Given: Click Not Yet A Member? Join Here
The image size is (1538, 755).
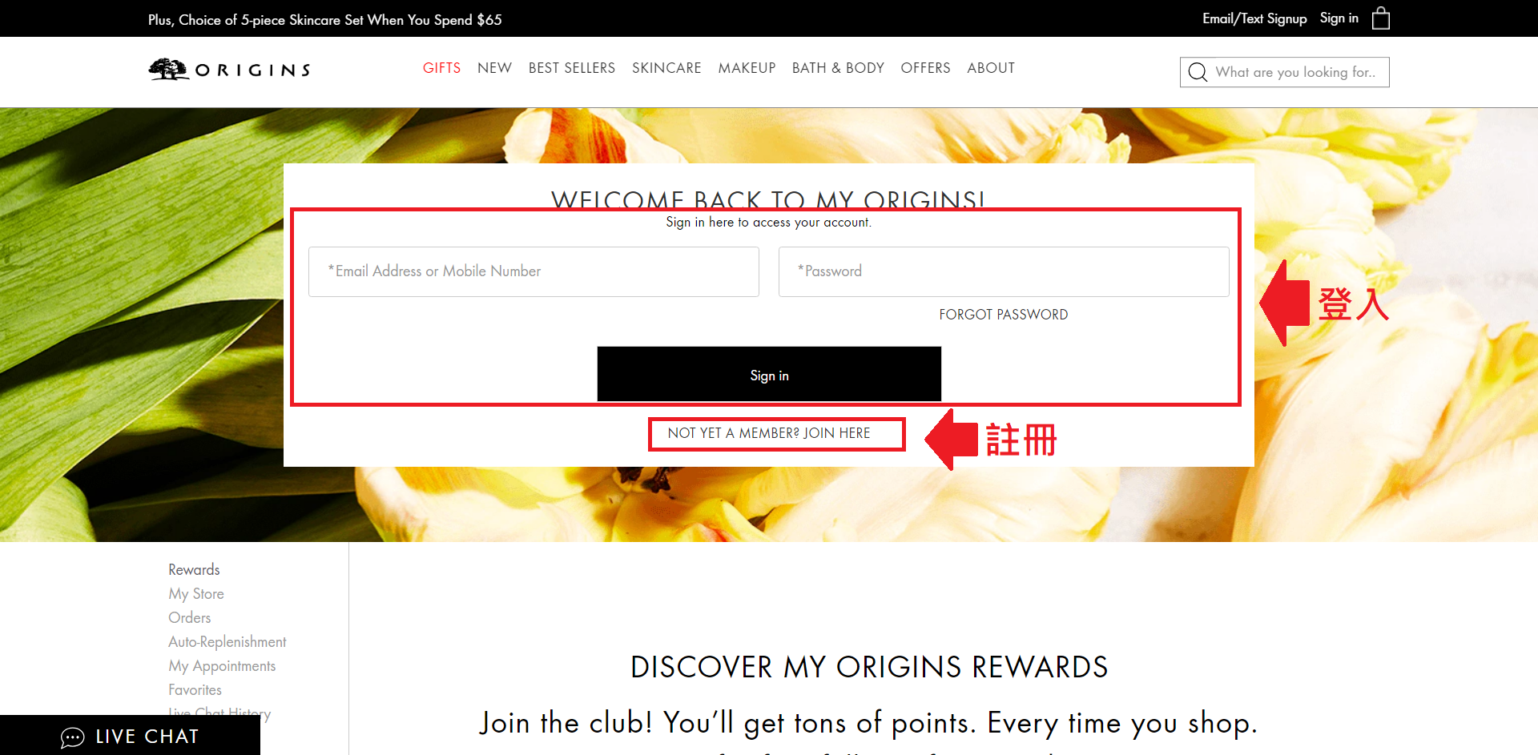Looking at the screenshot, I should 769,433.
